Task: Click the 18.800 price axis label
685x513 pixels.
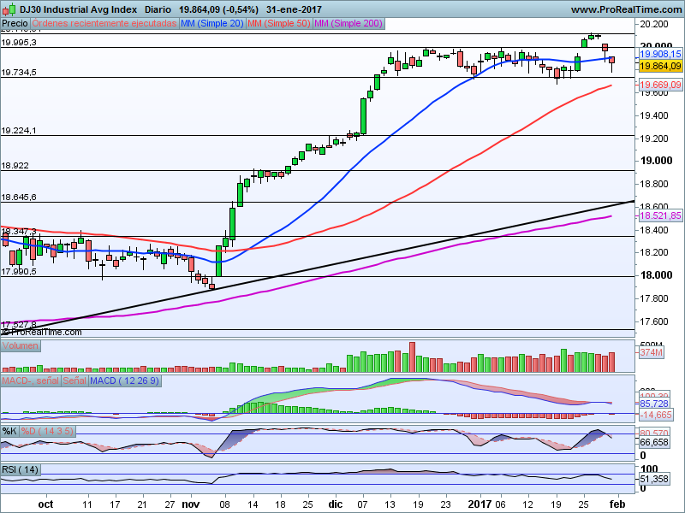Action: [654, 184]
